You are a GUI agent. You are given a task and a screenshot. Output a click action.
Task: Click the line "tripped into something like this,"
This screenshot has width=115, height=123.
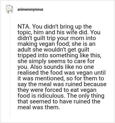tap(60, 55)
